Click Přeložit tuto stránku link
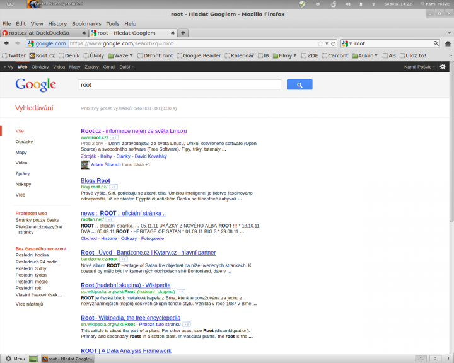The height and width of the screenshot is (363, 454). point(160,325)
